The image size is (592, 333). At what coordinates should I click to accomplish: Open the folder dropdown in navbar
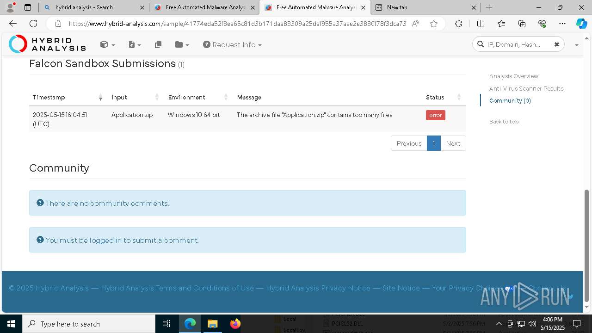182,44
